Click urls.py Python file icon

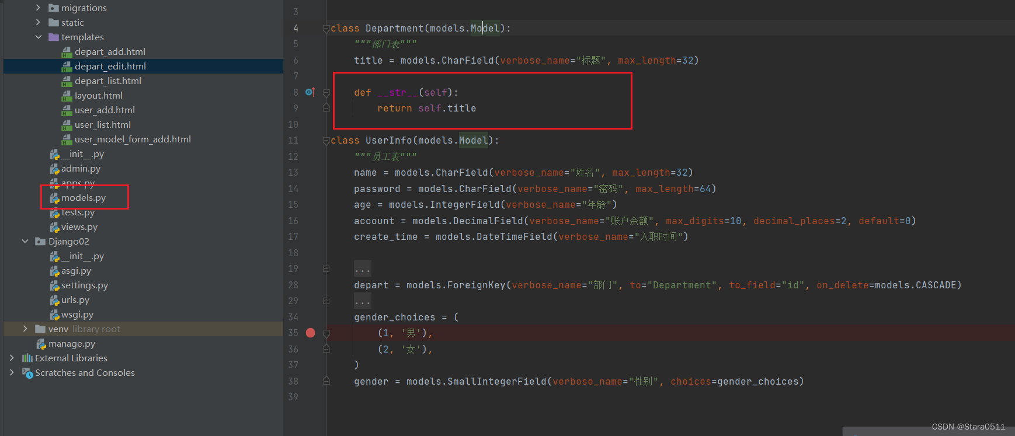54,300
